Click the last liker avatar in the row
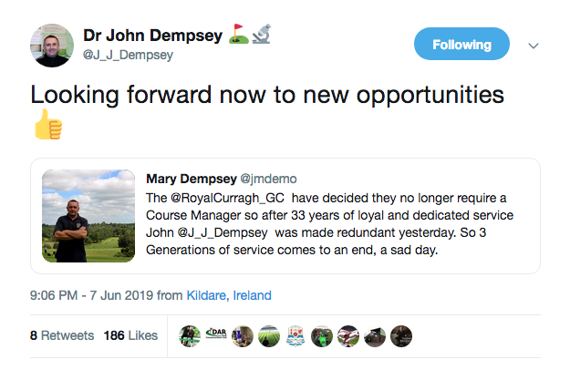 [401, 335]
